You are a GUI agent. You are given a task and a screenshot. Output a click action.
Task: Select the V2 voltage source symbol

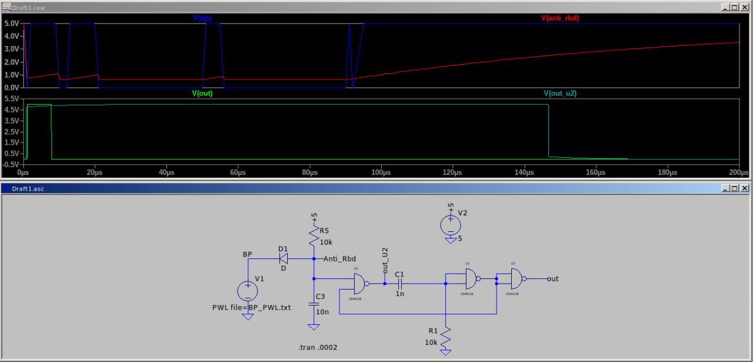[x=451, y=224]
